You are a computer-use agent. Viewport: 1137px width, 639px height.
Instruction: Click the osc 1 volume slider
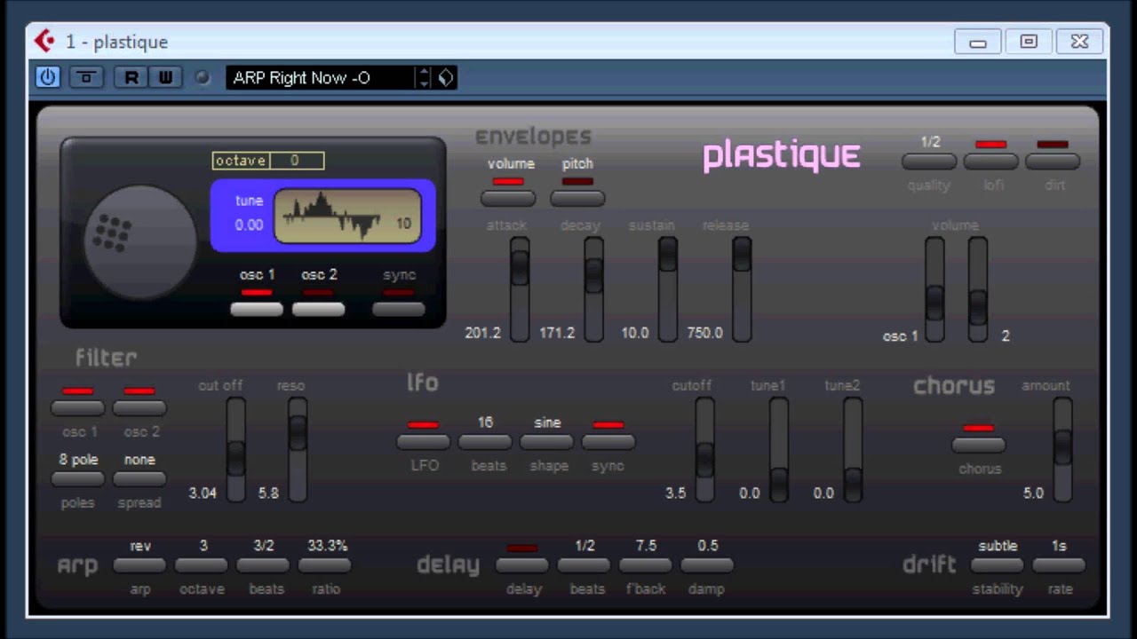pos(934,289)
